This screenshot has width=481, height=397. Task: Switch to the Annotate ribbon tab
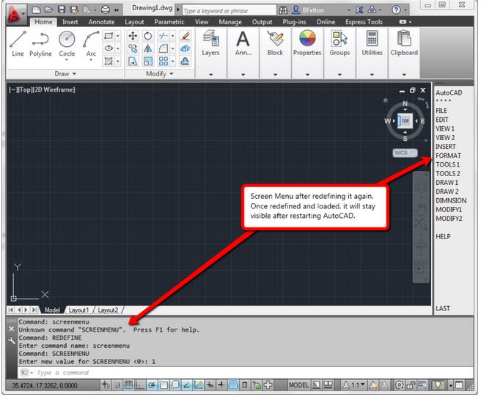pos(101,22)
